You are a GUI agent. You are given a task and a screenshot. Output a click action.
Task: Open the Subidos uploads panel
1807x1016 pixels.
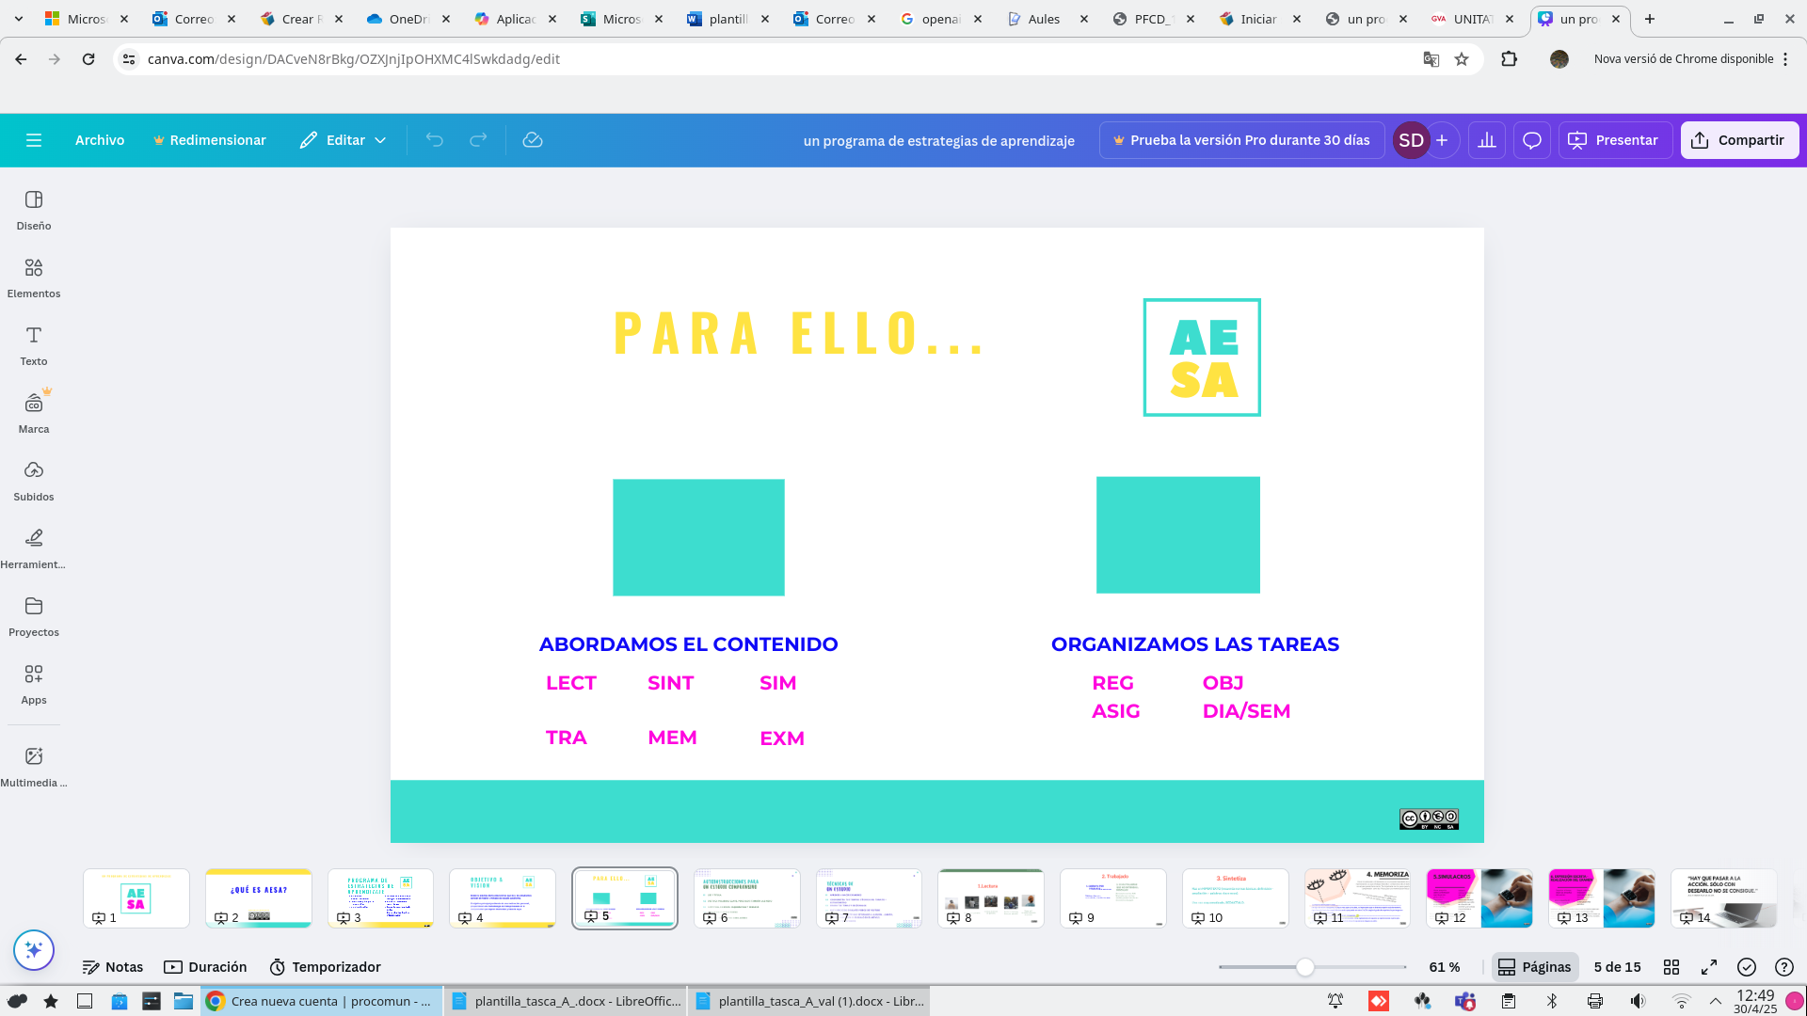click(x=34, y=481)
